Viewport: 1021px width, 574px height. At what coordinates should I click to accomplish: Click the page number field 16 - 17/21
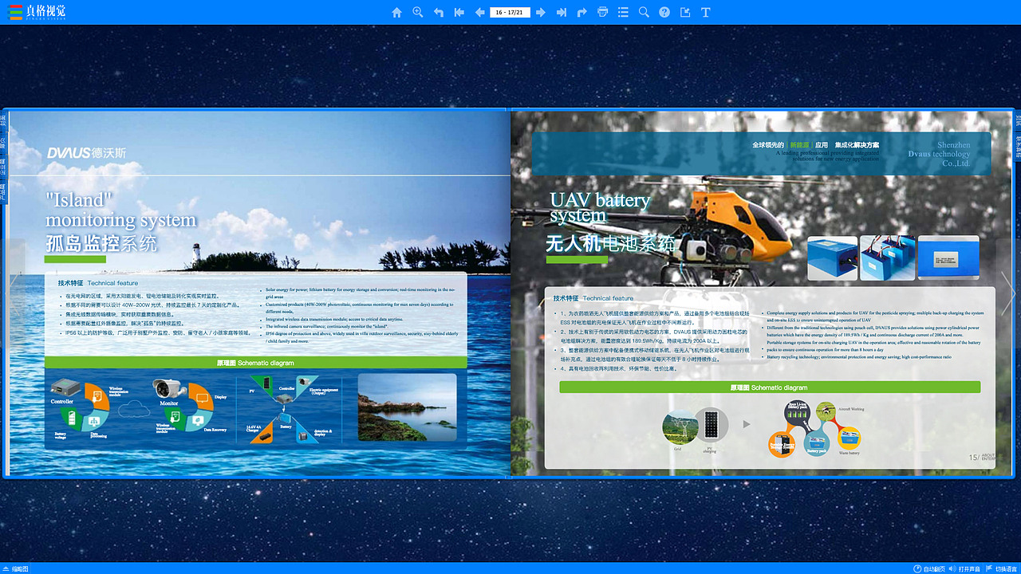[x=510, y=12]
